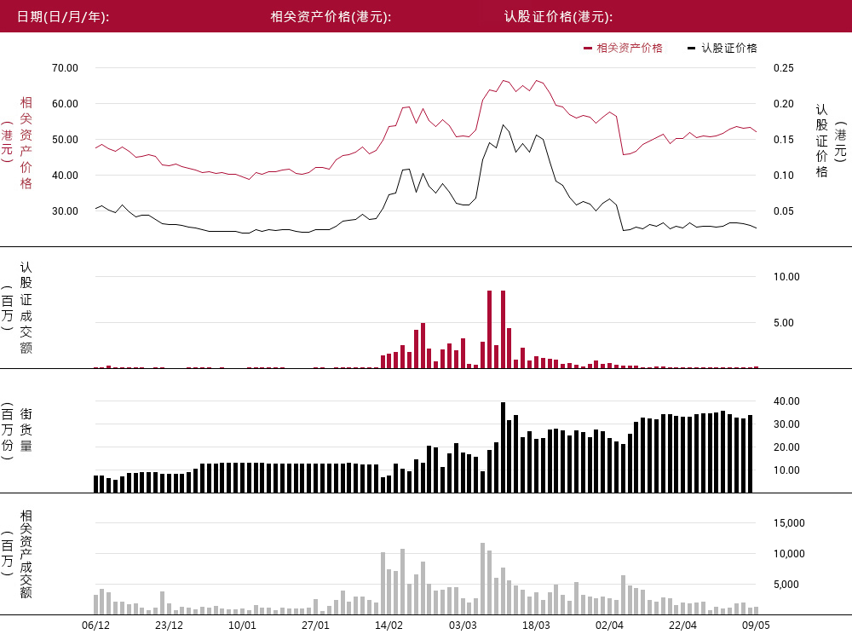Select the 23/12 date tick label
The width and height of the screenshot is (852, 640).
pyautogui.click(x=169, y=626)
